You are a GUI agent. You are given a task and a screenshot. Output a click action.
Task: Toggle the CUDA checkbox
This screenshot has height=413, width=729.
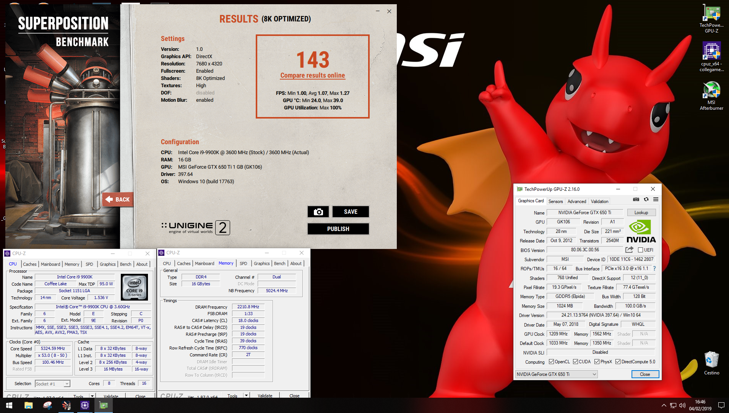click(575, 362)
